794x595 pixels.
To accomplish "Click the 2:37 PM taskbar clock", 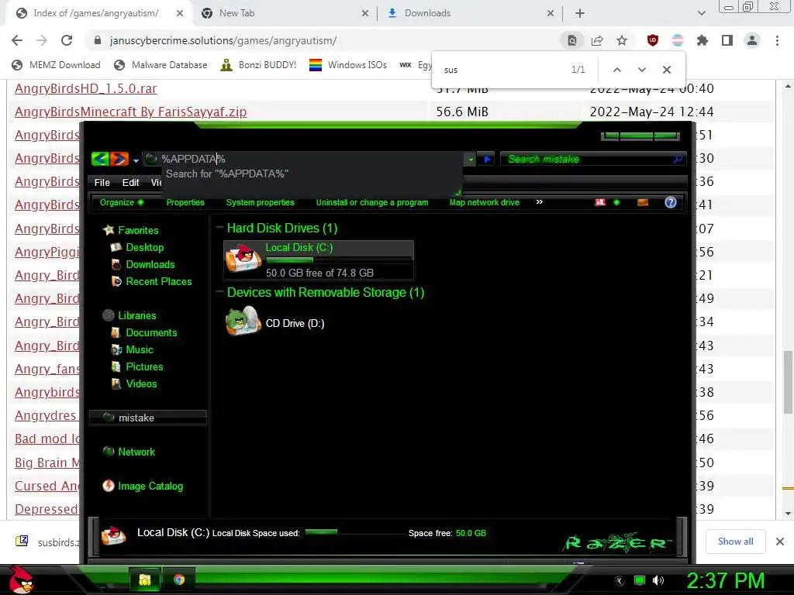I will [726, 580].
